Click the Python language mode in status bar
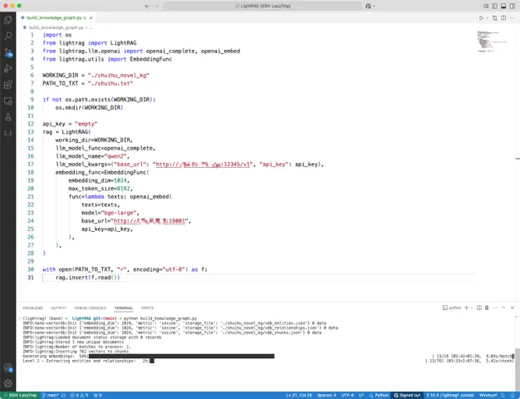This screenshot has width=520, height=399. [x=380, y=395]
